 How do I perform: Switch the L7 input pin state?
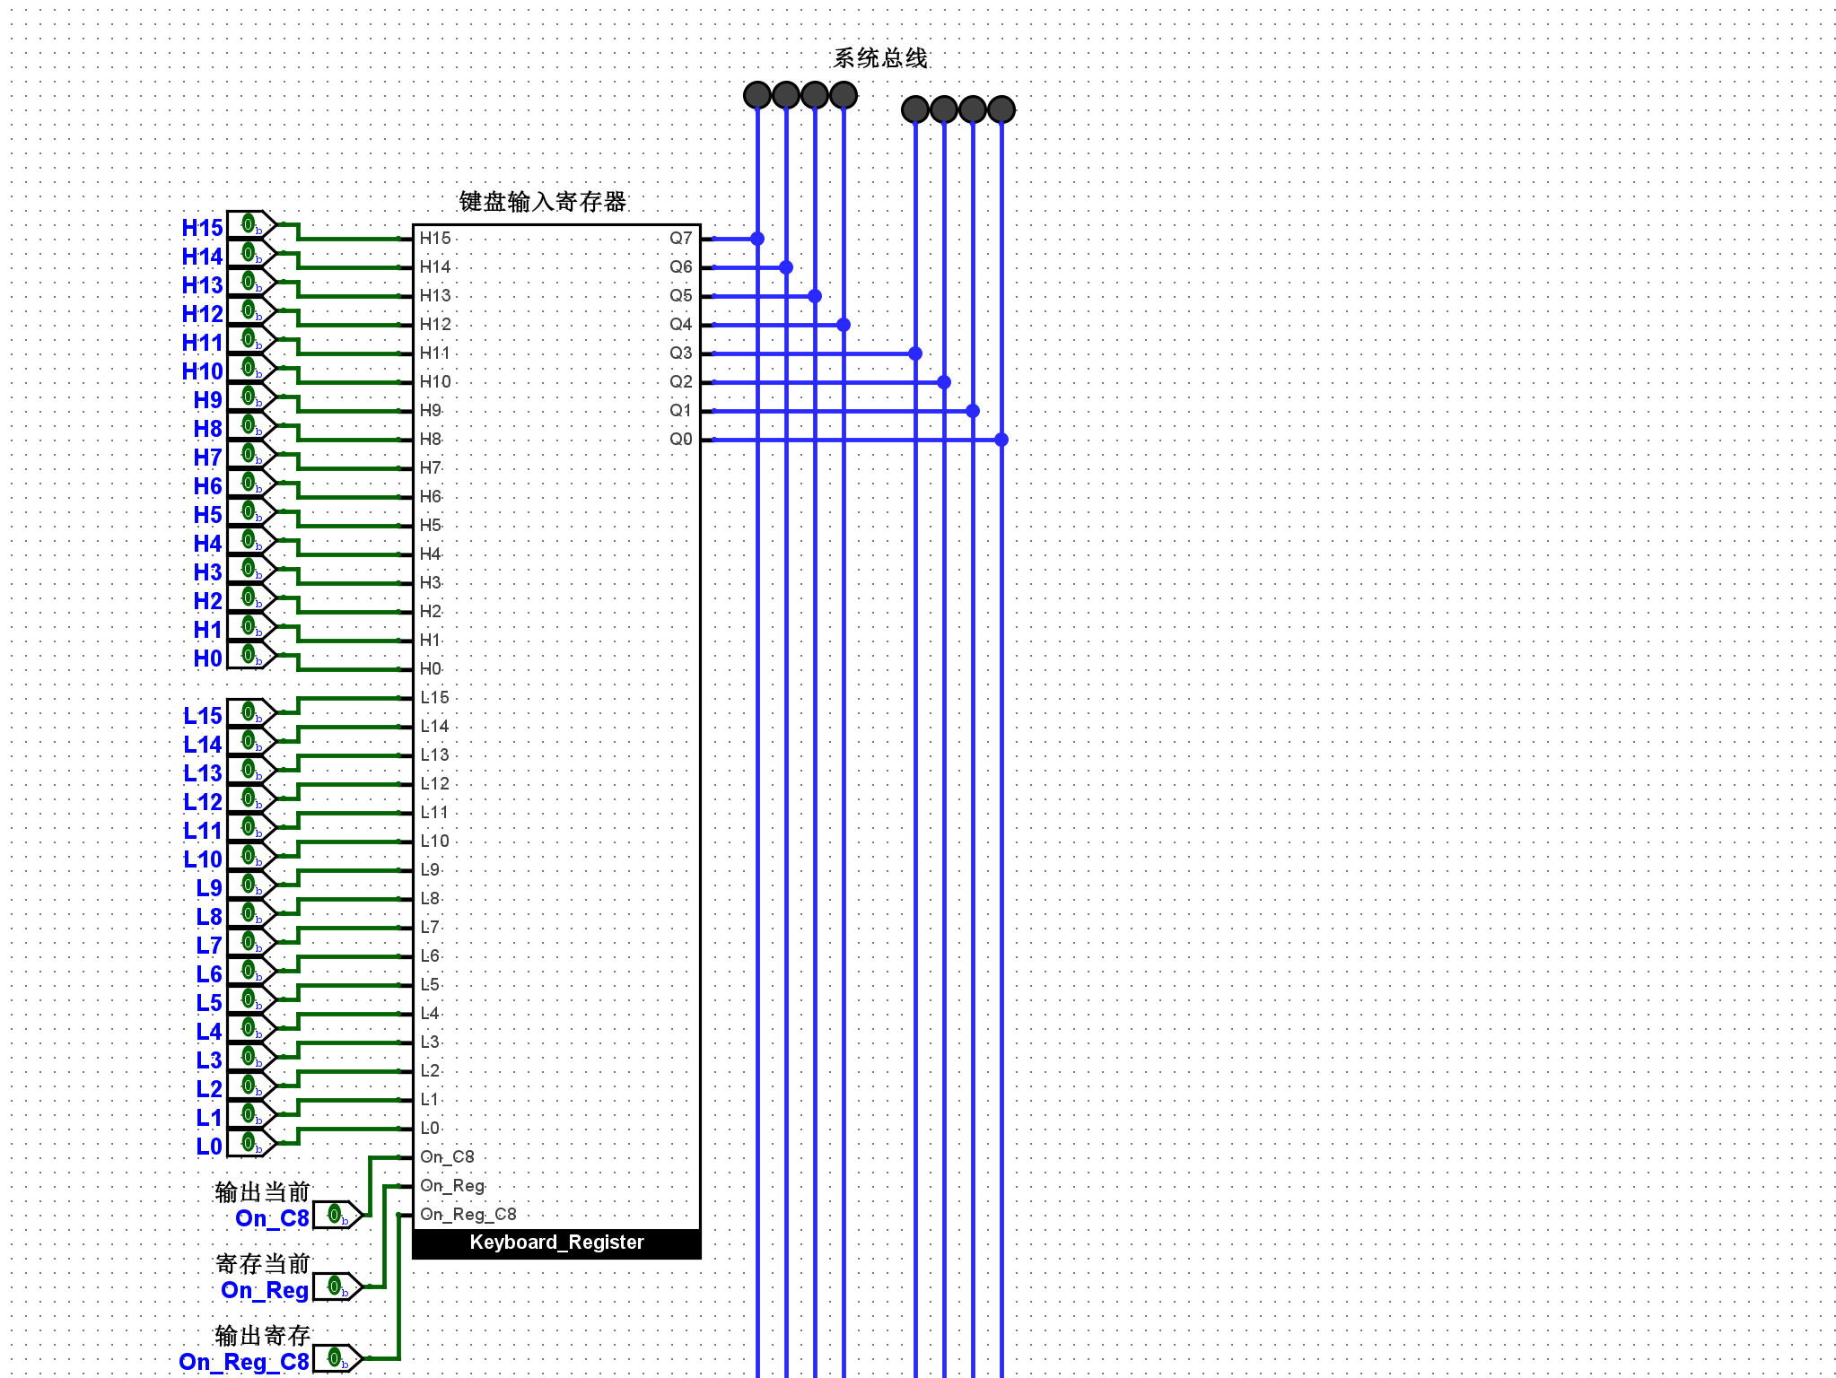pyautogui.click(x=251, y=942)
